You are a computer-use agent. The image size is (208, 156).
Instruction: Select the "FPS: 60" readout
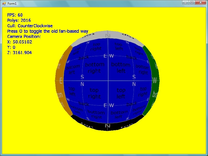pos(15,15)
